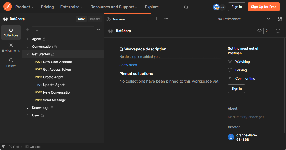Open Resources and Support dropdown
Screen dimensions: 286x150
tap(114, 7)
